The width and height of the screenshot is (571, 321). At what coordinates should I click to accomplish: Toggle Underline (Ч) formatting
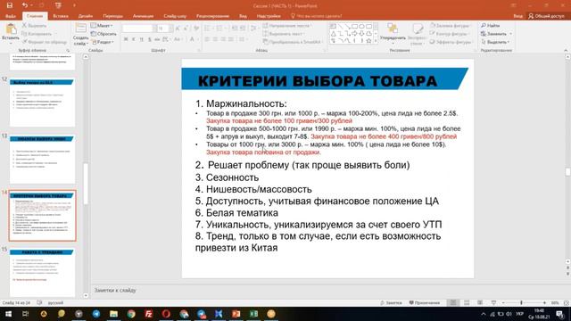click(x=141, y=39)
